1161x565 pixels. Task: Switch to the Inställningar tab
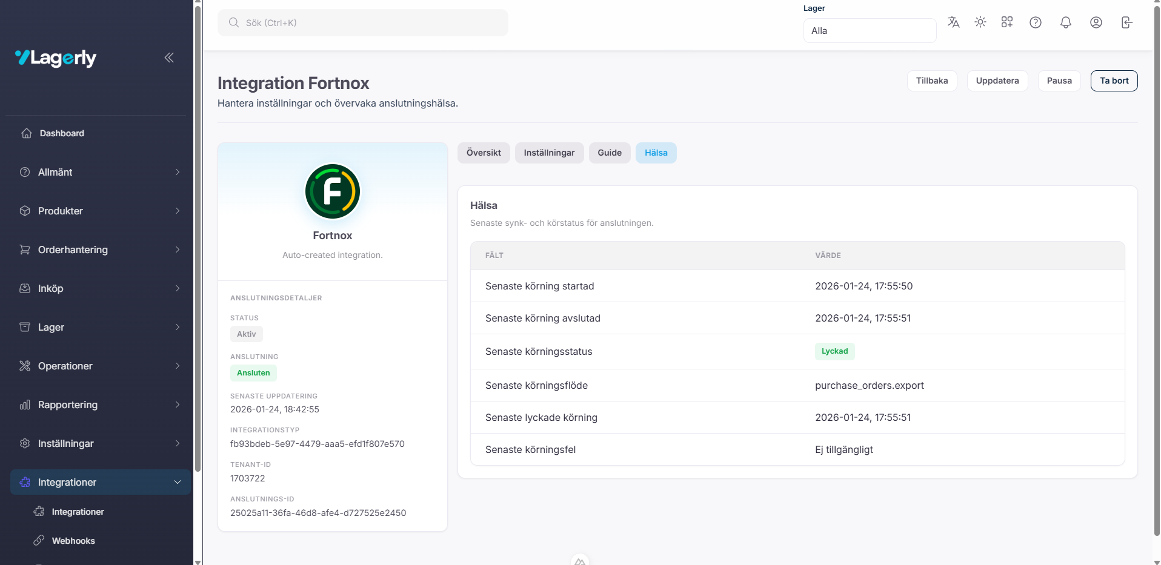point(549,153)
